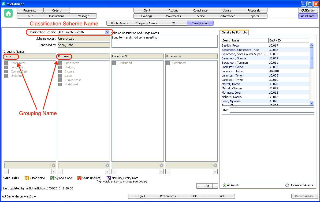Click the red Value (Market) sort icon

point(79,178)
